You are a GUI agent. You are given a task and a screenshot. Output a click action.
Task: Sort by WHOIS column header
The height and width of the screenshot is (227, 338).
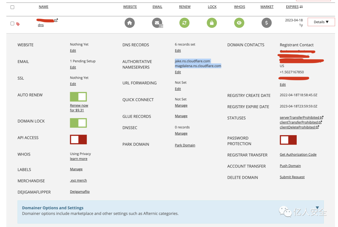pyautogui.click(x=239, y=7)
